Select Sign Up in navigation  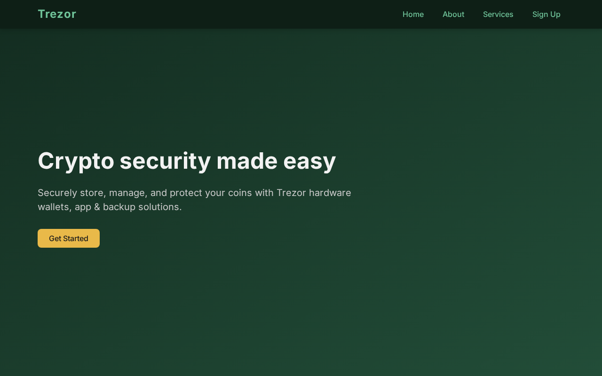pos(547,14)
